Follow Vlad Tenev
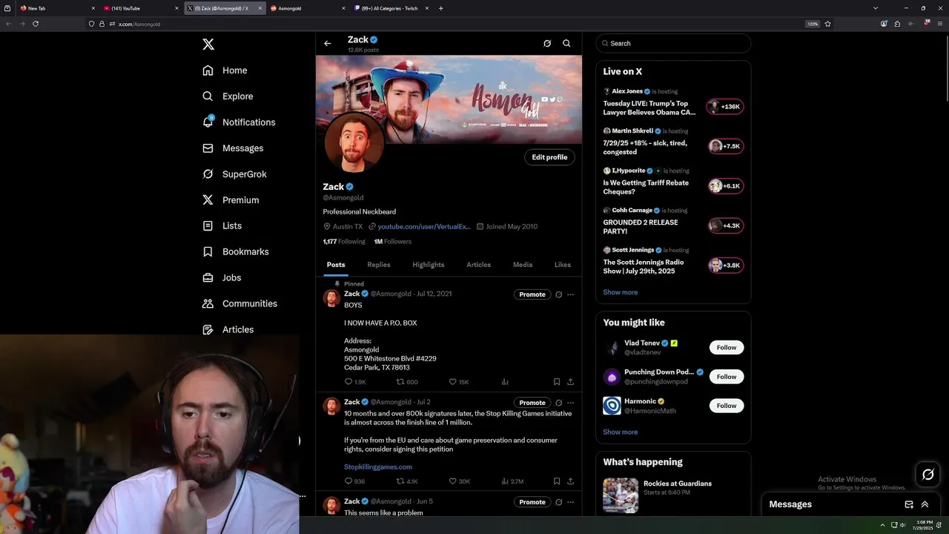Image resolution: width=949 pixels, height=534 pixels. tap(727, 347)
